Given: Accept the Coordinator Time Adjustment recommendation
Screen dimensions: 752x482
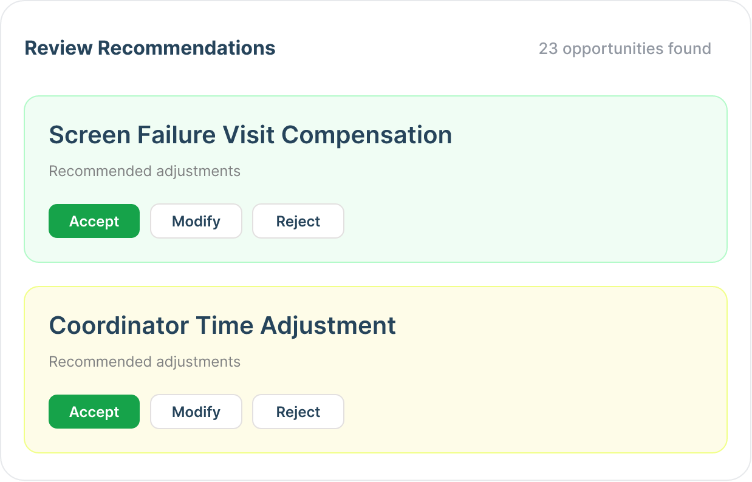Looking at the screenshot, I should click(x=94, y=412).
